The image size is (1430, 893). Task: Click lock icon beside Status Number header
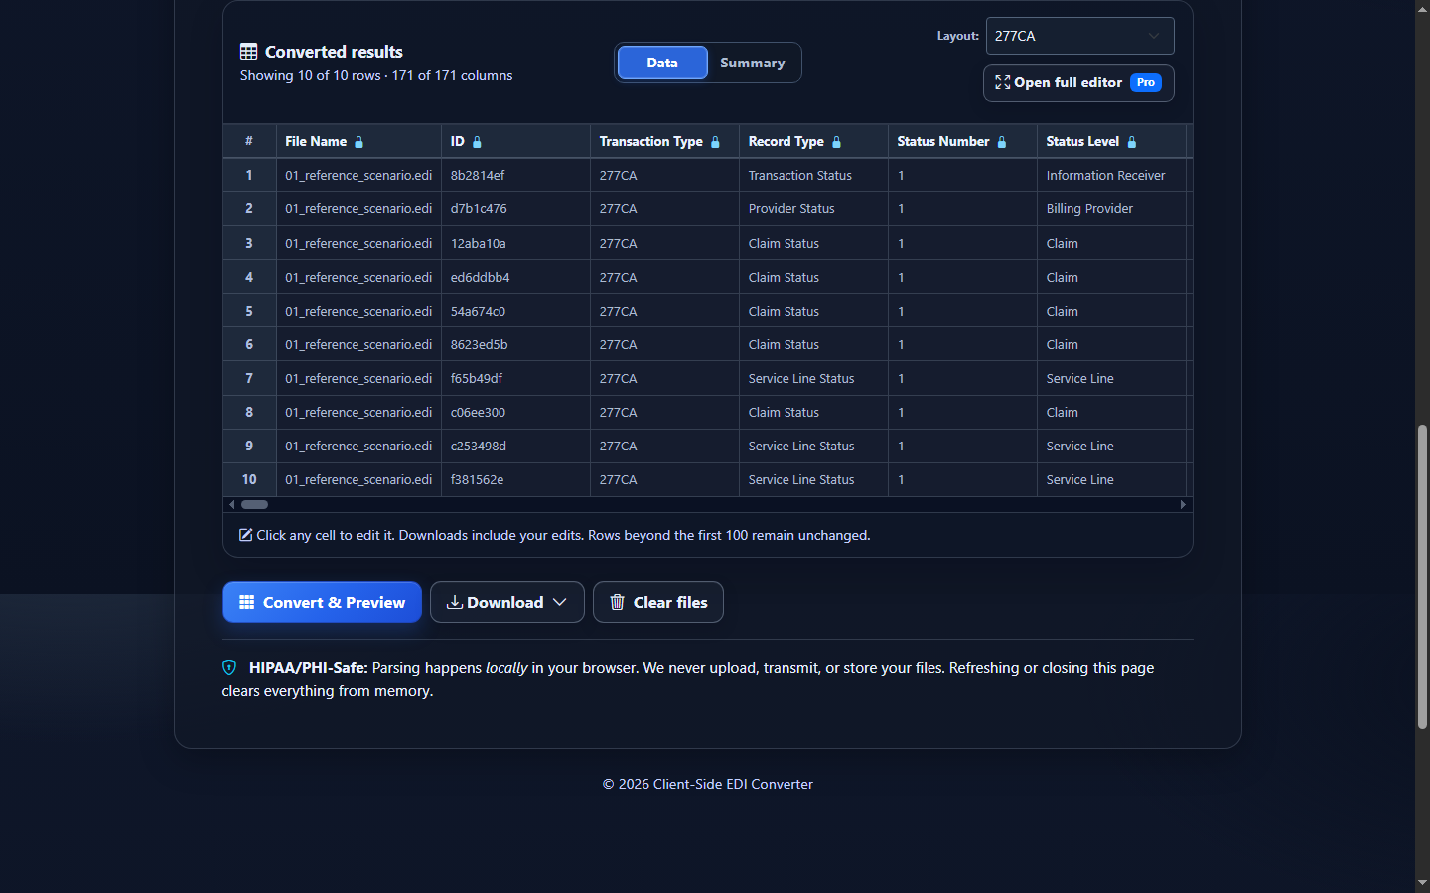[1002, 142]
